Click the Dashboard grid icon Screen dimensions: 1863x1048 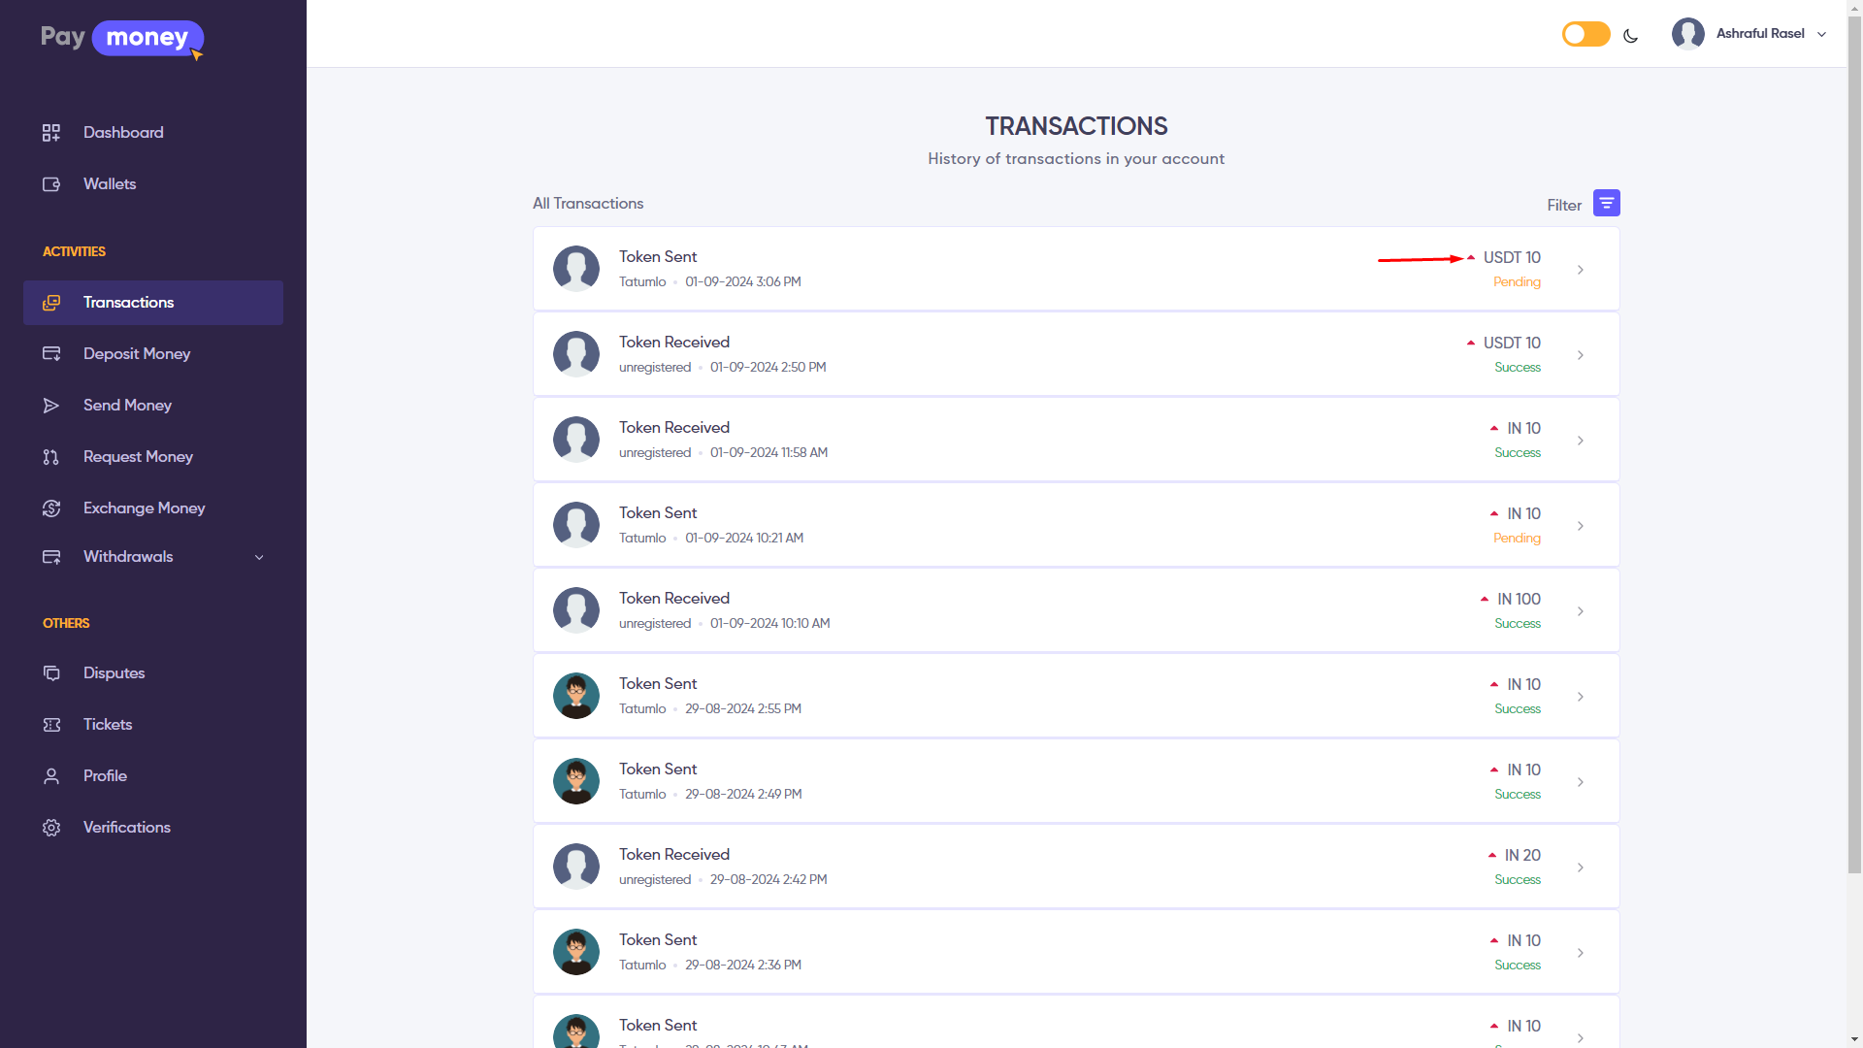pos(51,133)
